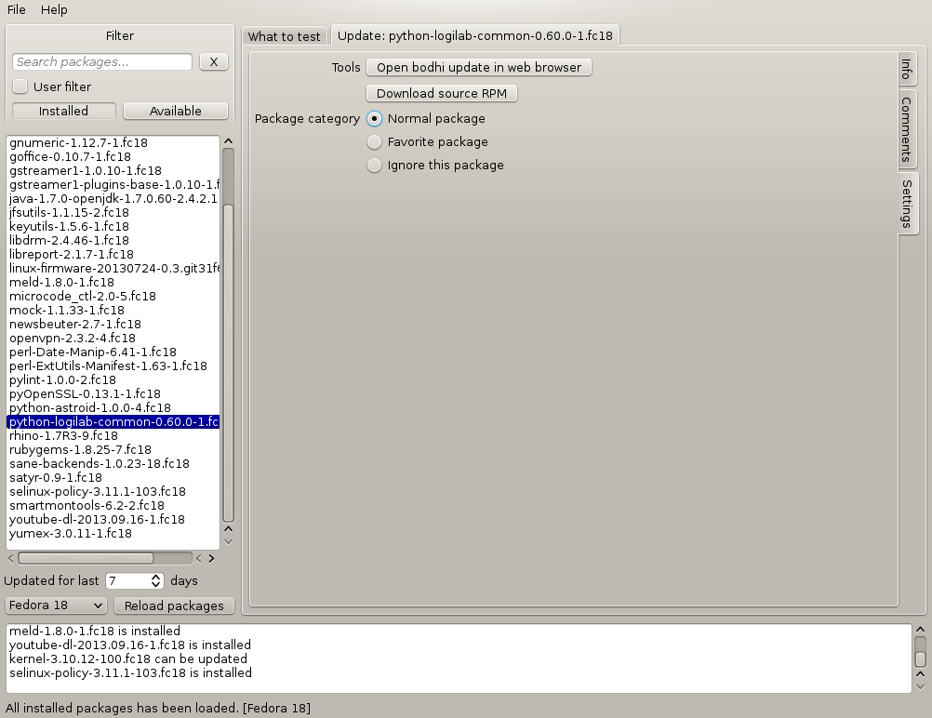Select mock-1.1.33-1.fc18 package
932x718 pixels.
pos(113,311)
